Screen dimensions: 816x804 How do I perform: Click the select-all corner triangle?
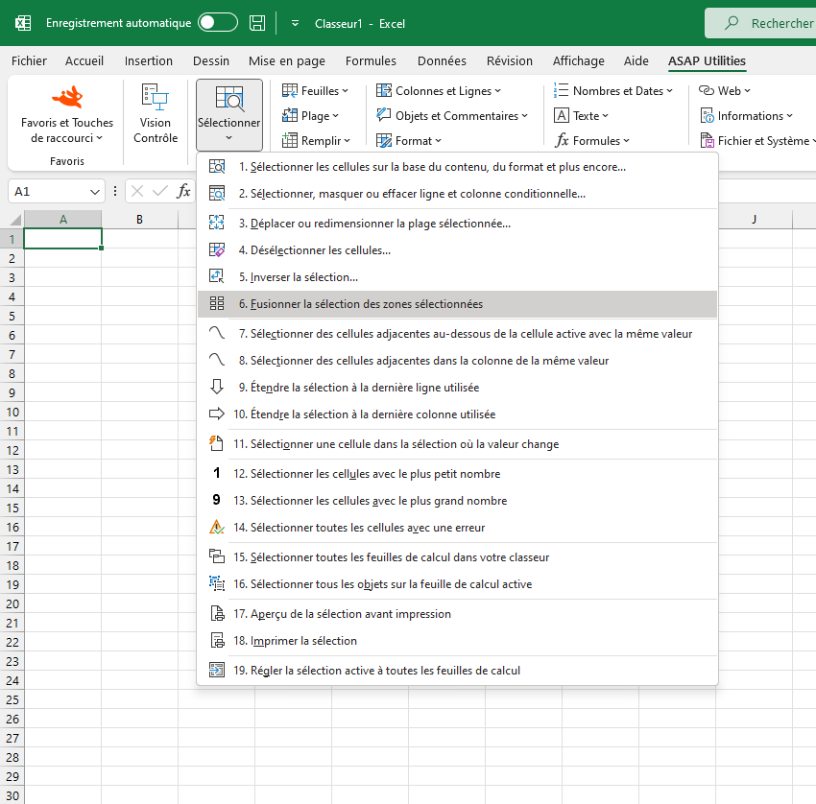click(14, 219)
